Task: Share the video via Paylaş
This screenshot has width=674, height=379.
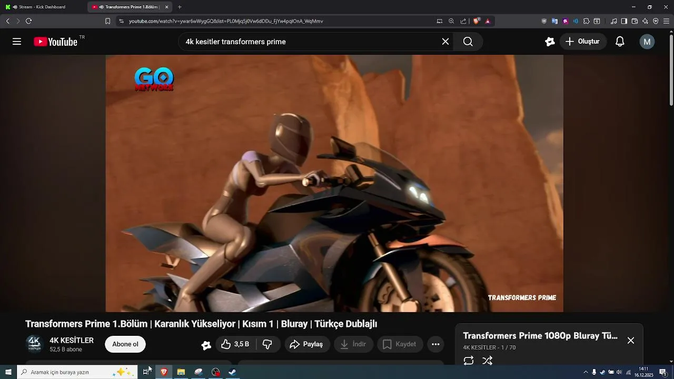Action: tap(307, 344)
